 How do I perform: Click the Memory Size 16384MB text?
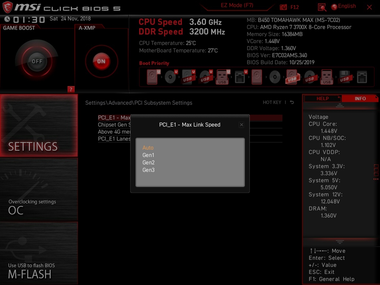point(275,34)
